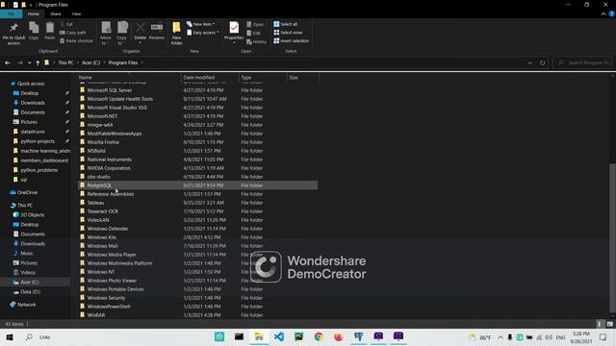Open the Easy access dropdown
Image resolution: width=616 pixels, height=346 pixels.
203,33
